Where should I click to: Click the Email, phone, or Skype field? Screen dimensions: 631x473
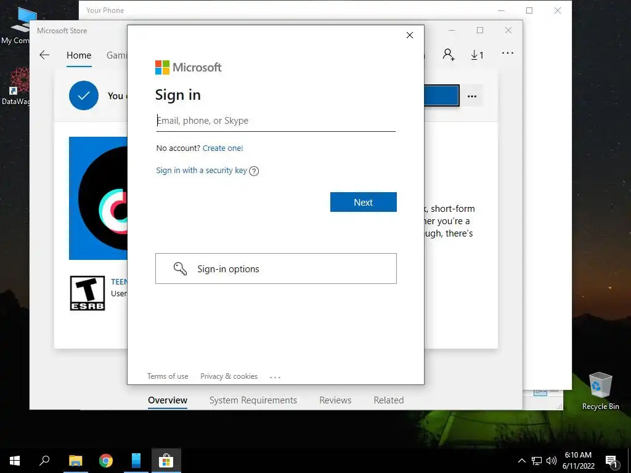(275, 121)
